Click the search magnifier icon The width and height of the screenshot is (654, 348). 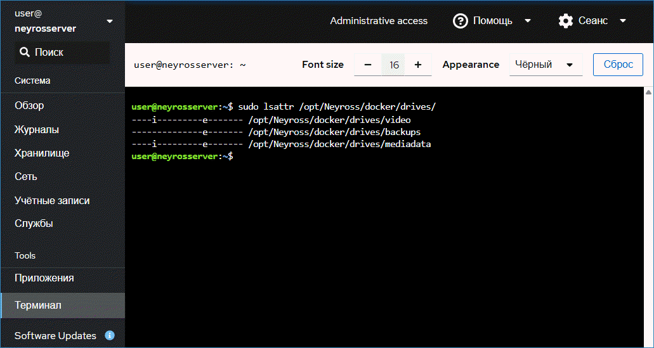[25, 53]
